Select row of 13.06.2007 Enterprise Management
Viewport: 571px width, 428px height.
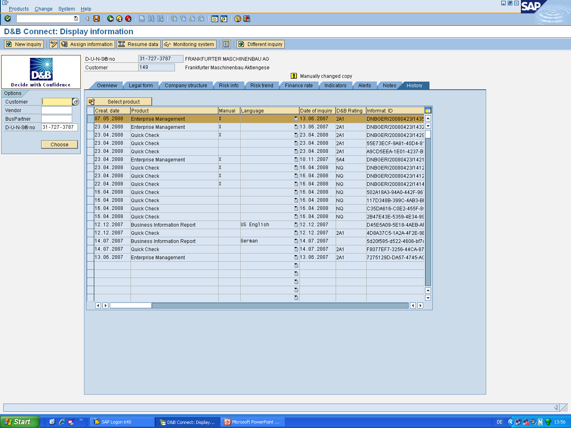[x=91, y=257]
